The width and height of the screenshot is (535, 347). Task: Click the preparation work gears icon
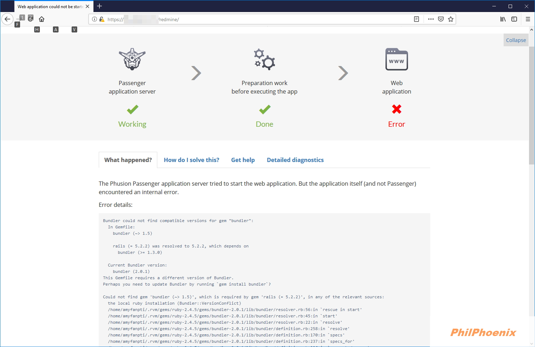[x=265, y=59]
